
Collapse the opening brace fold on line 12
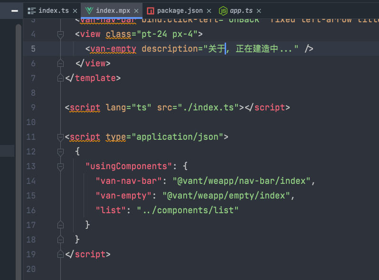tap(60, 152)
